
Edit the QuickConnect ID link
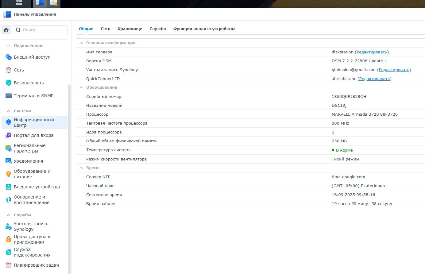point(374,79)
